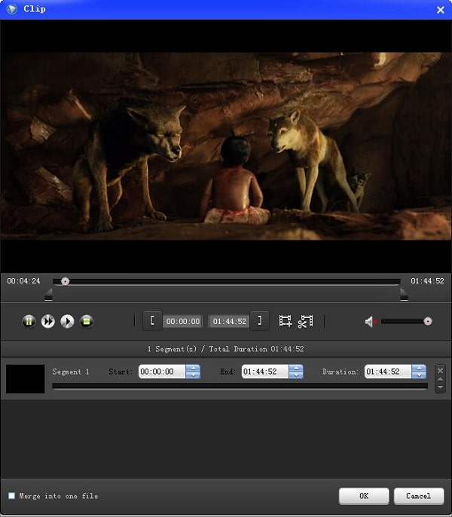Mute audio via the speaker icon

click(369, 322)
